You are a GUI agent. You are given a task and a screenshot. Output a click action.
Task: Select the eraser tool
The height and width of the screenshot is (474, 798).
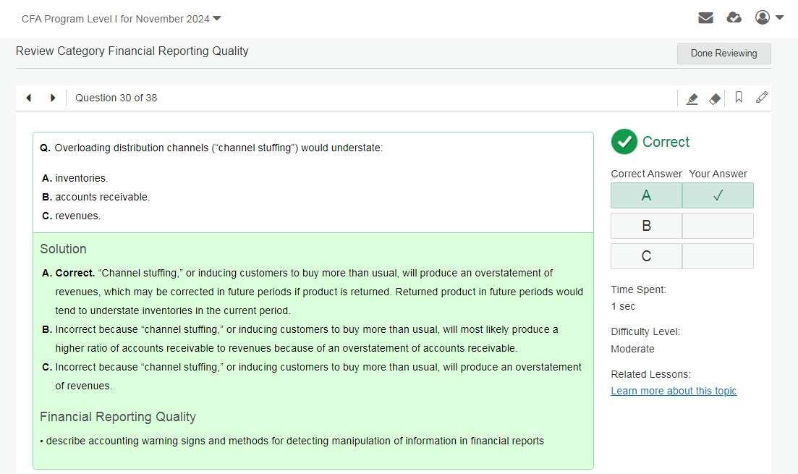tap(715, 98)
